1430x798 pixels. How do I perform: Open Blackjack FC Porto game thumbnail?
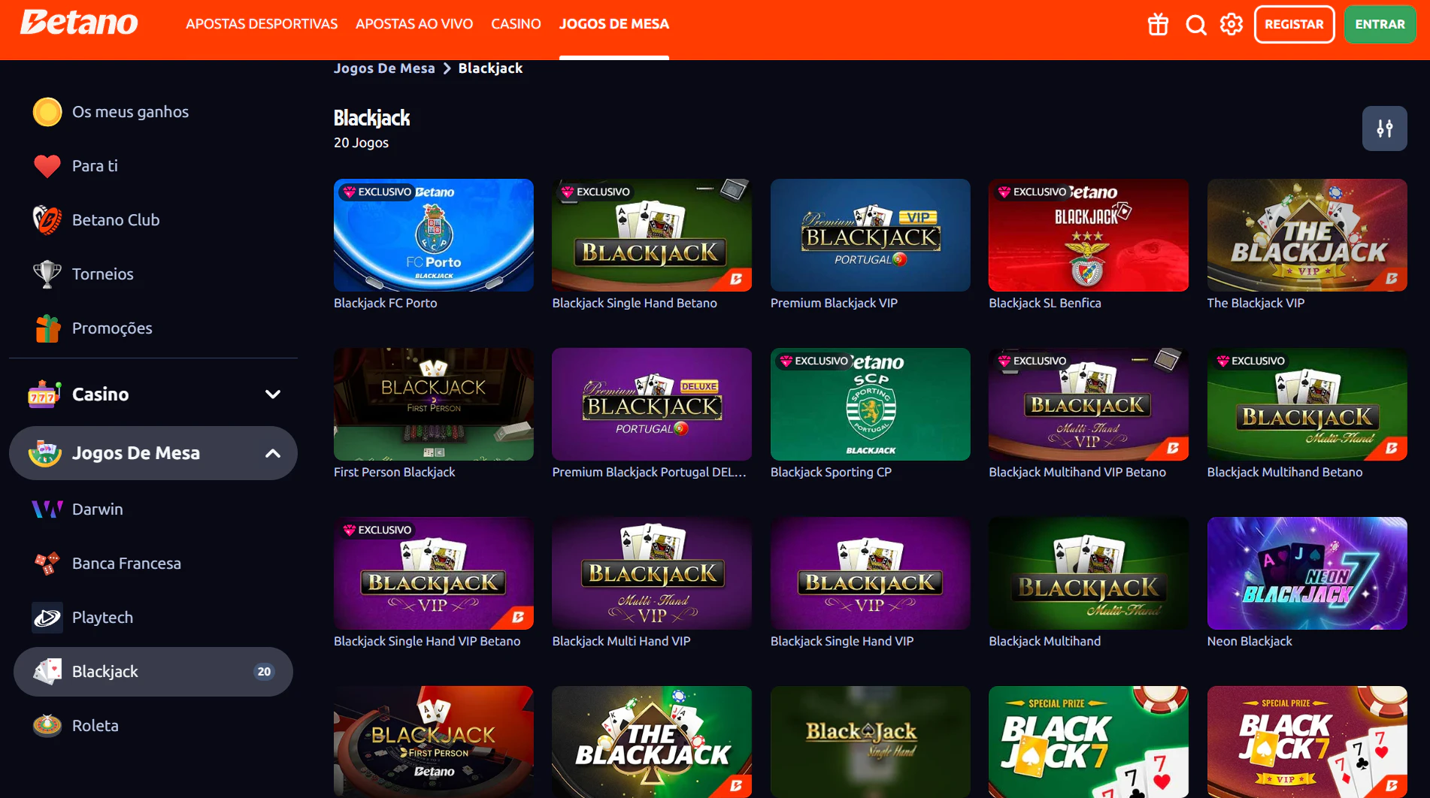(434, 235)
